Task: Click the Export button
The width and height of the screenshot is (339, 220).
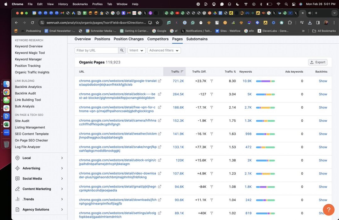Action: pyautogui.click(x=318, y=62)
